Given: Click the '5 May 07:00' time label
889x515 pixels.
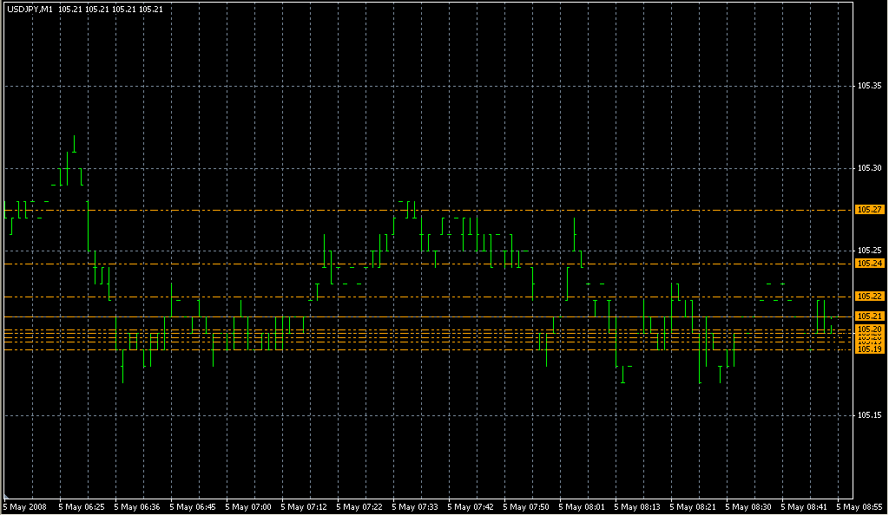Looking at the screenshot, I should [248, 507].
